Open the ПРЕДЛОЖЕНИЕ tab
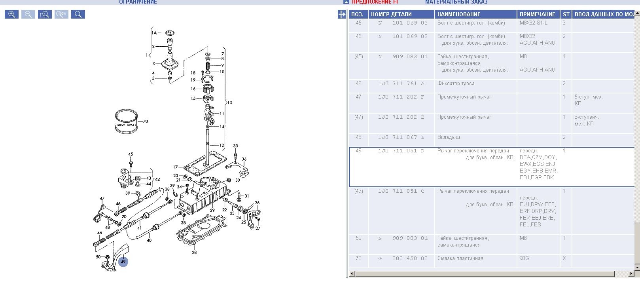This screenshot has height=281, width=640. [375, 2]
